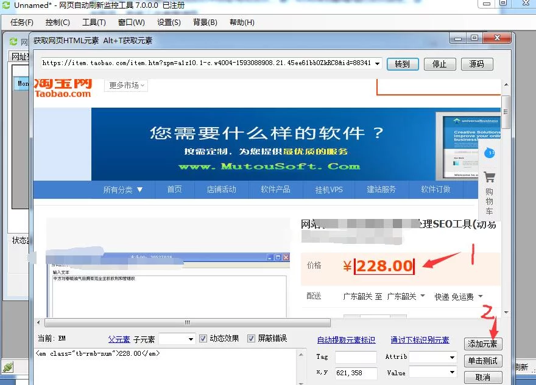Open the 建站服务 tab

click(x=381, y=189)
